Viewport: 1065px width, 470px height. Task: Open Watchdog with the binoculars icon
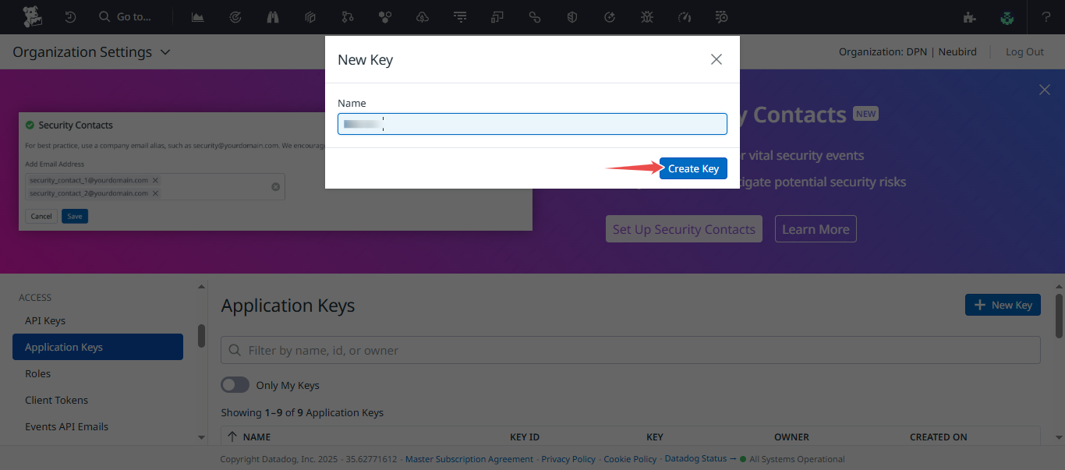272,16
